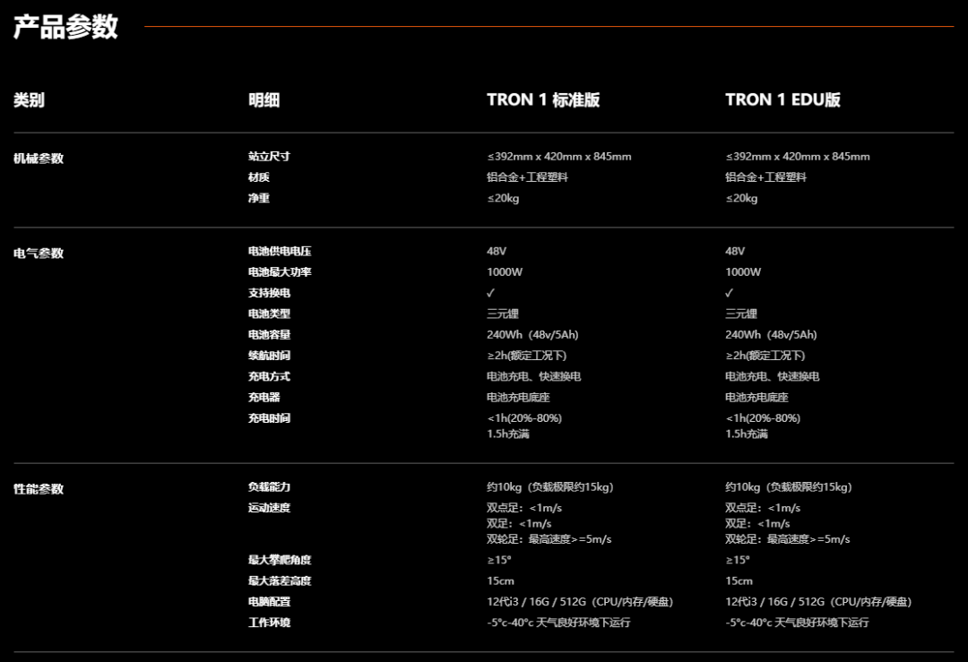Select EDU版 1.5h充满 text
Image resolution: width=968 pixels, height=662 pixels.
[747, 434]
